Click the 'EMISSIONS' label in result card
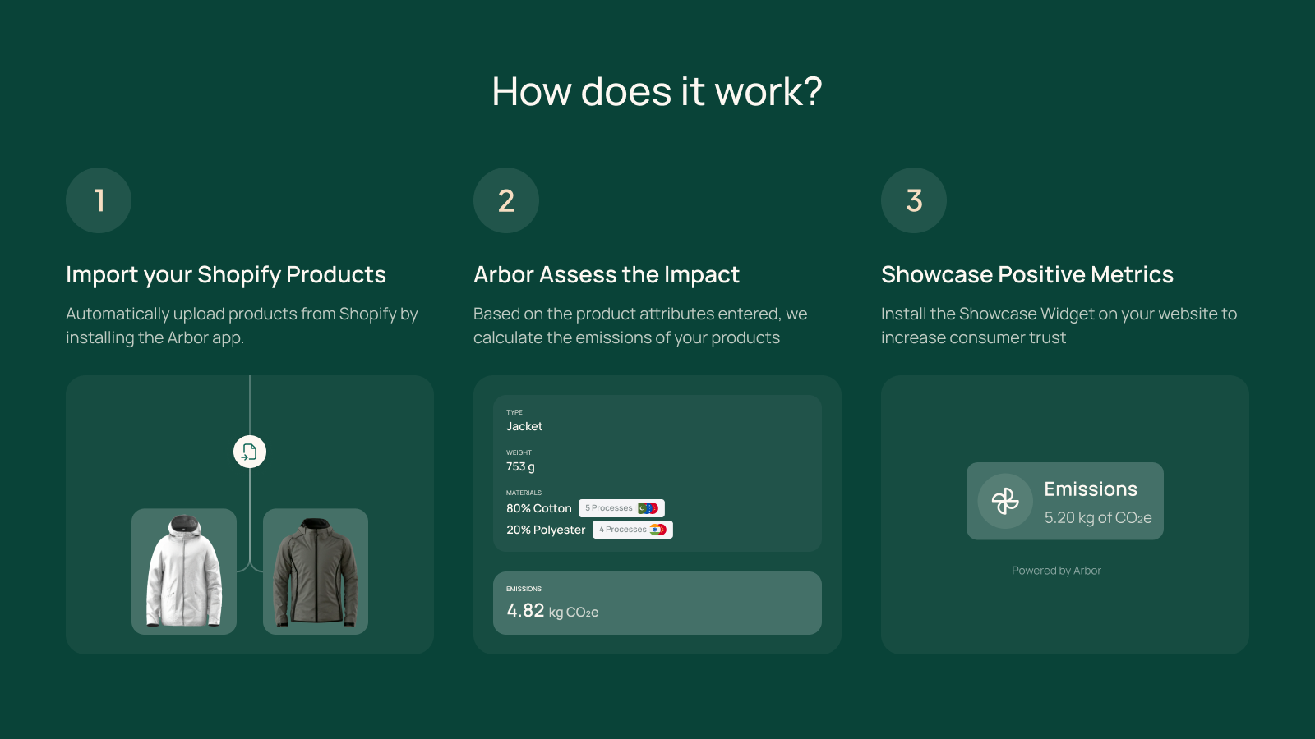The width and height of the screenshot is (1315, 739). coord(524,589)
